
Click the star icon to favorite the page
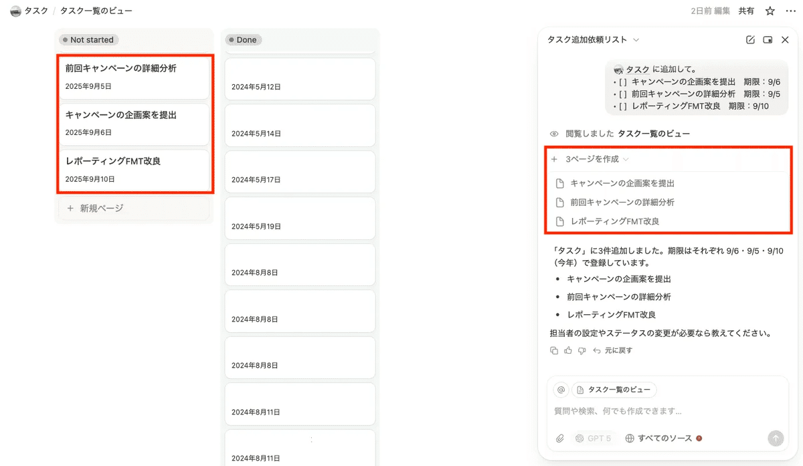(x=770, y=11)
